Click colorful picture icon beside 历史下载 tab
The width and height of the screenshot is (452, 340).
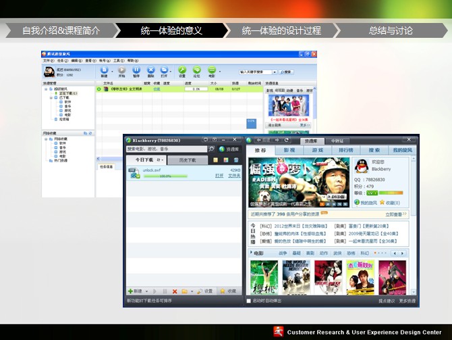(x=226, y=160)
